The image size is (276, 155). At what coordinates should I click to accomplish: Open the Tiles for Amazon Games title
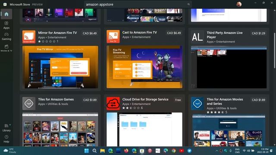click(56, 99)
